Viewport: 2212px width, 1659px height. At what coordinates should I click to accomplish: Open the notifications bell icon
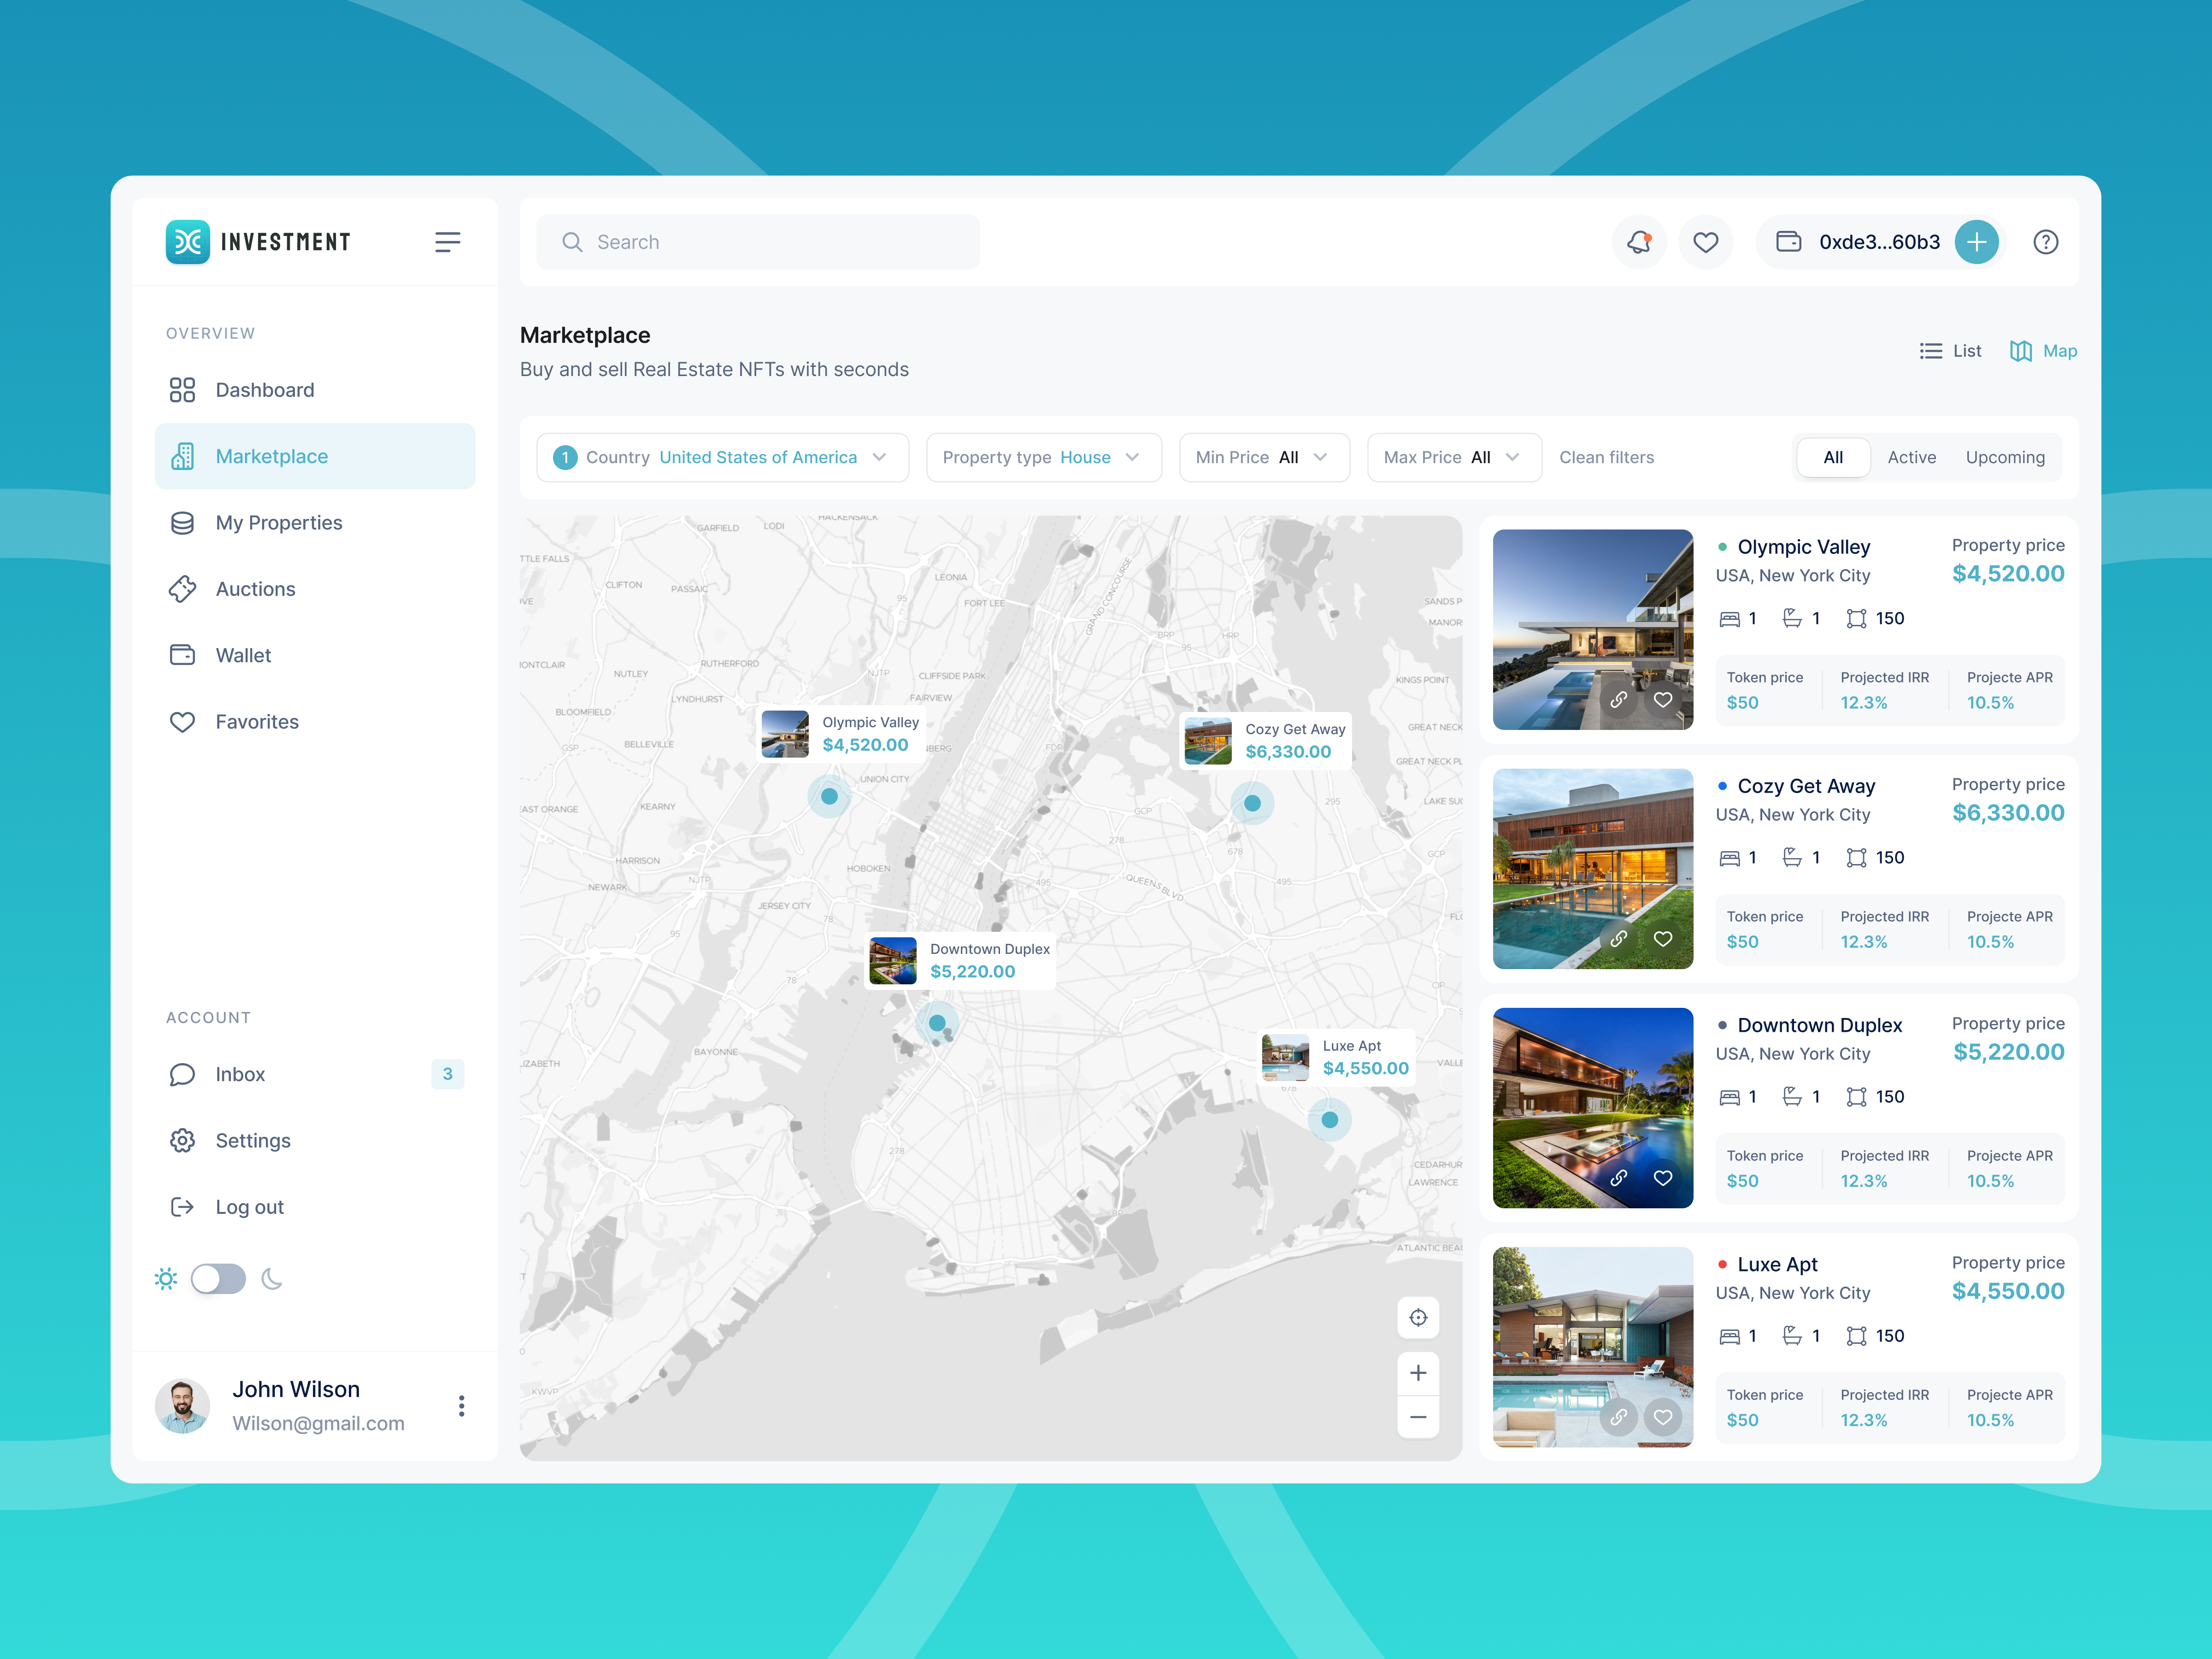click(x=1638, y=241)
